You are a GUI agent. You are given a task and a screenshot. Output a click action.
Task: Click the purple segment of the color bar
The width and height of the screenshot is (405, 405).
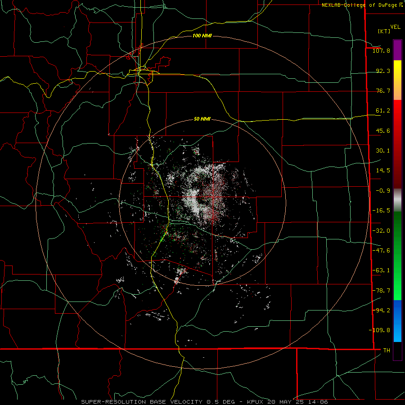coord(397,50)
